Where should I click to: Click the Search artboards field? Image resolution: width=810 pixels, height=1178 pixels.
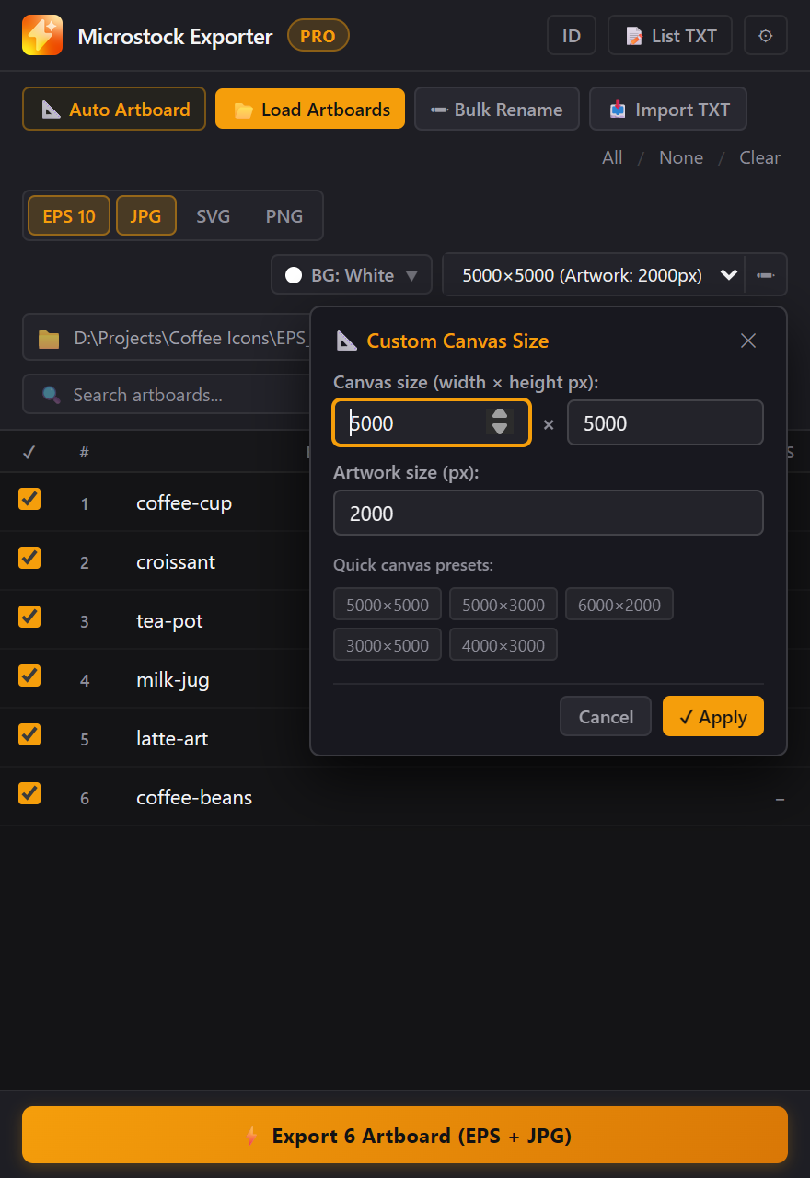click(x=166, y=395)
